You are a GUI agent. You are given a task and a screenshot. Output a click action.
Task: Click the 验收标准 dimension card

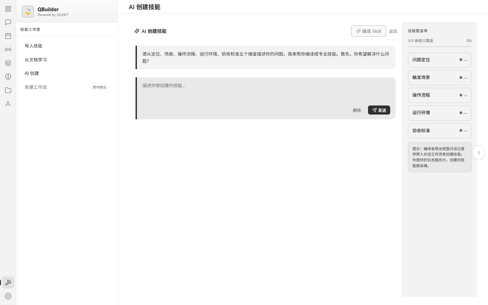click(440, 131)
